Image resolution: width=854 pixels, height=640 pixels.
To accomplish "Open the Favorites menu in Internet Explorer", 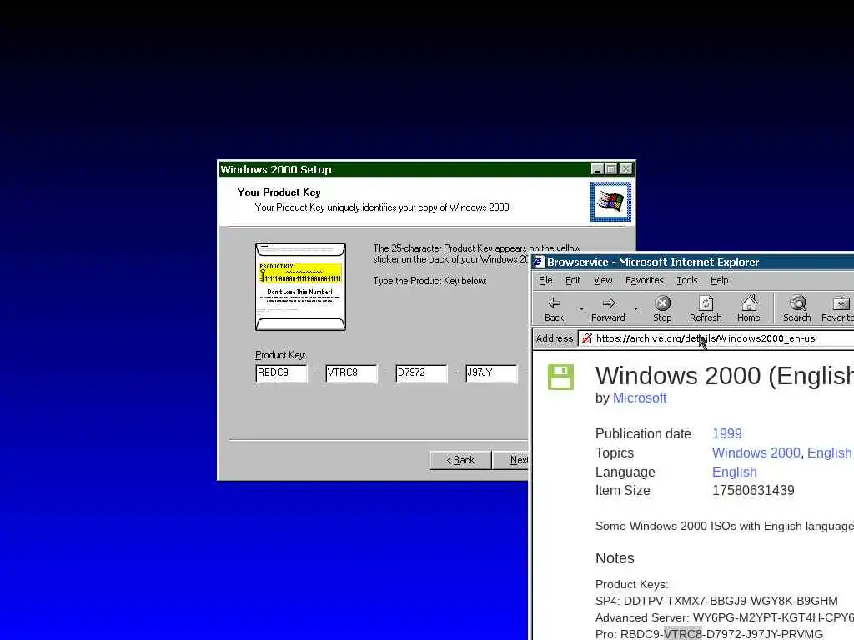I will tap(645, 280).
